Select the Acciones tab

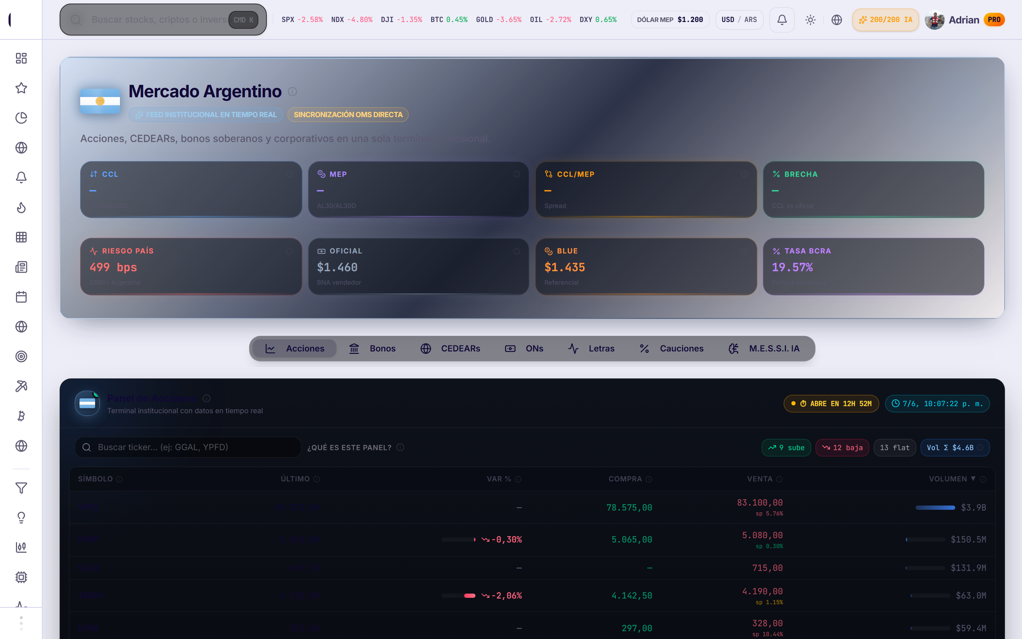[x=295, y=349]
